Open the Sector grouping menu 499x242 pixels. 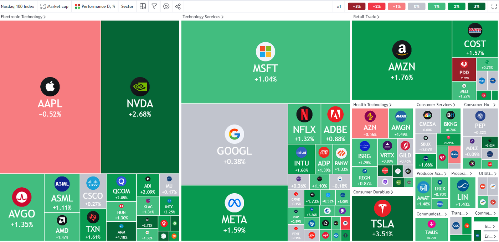(127, 6)
